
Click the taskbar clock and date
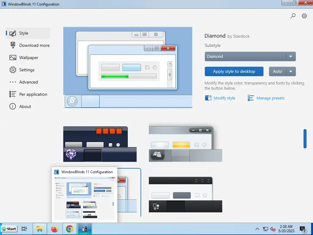[286, 229]
